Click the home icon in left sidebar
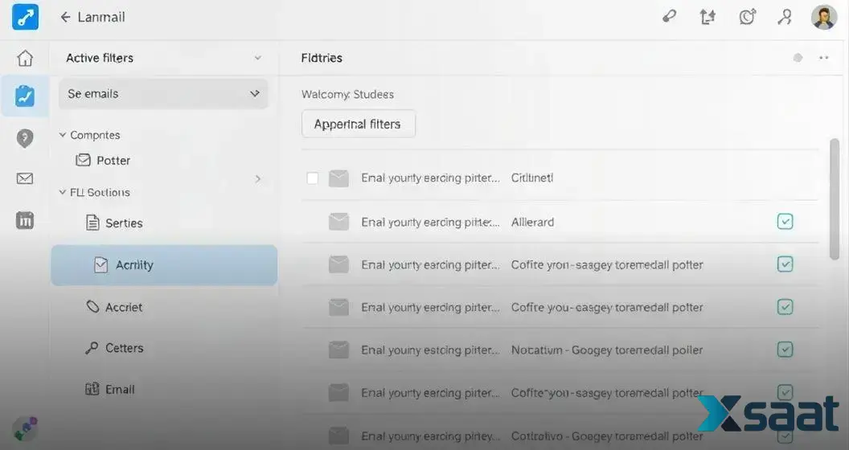Image resolution: width=849 pixels, height=450 pixels. [25, 59]
